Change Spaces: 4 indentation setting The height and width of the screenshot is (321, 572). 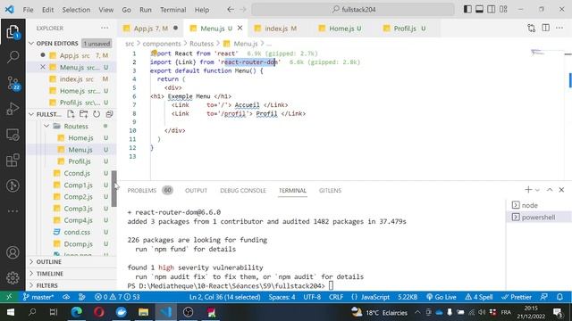point(282,297)
